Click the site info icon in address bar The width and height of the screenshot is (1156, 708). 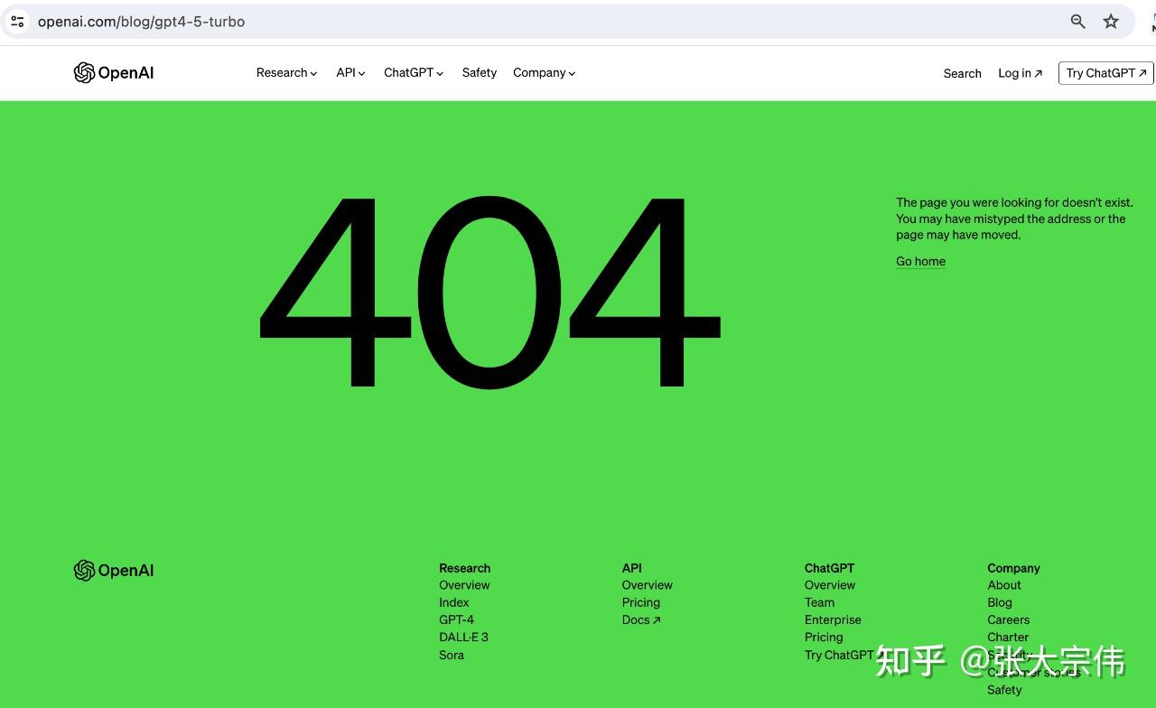[17, 22]
